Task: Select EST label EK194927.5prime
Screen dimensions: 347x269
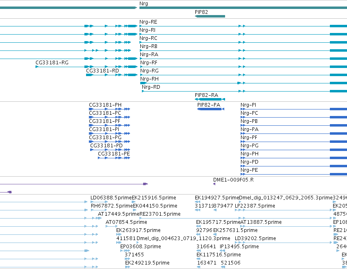Action: click(x=217, y=198)
